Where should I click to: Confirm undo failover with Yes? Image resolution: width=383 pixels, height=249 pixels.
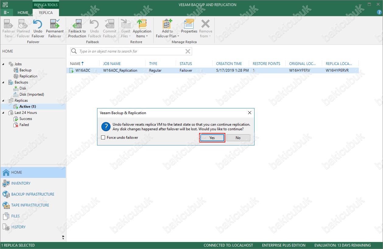click(212, 138)
